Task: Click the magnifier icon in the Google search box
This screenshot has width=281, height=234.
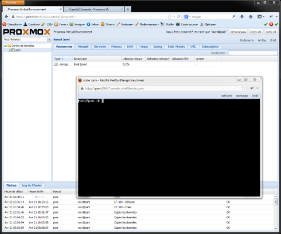Action: (x=234, y=17)
